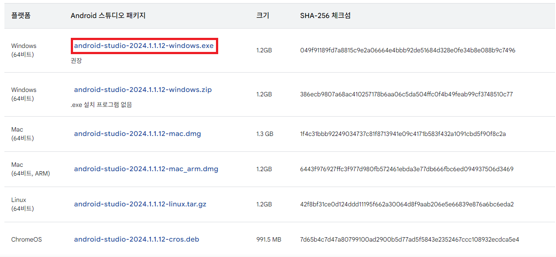Select checksum starting with 7d65b4c7d47a8079

coord(410,239)
